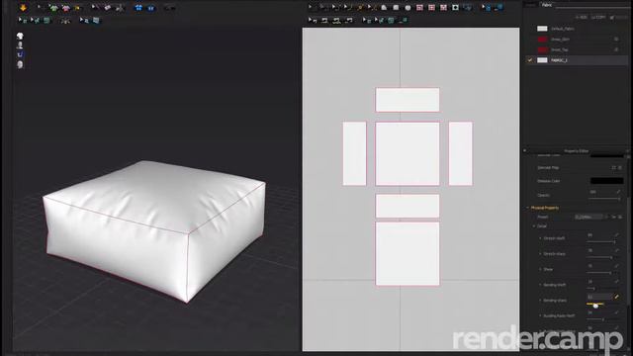Expand the Shear property arrow
This screenshot has width=633, height=356.
(540, 269)
